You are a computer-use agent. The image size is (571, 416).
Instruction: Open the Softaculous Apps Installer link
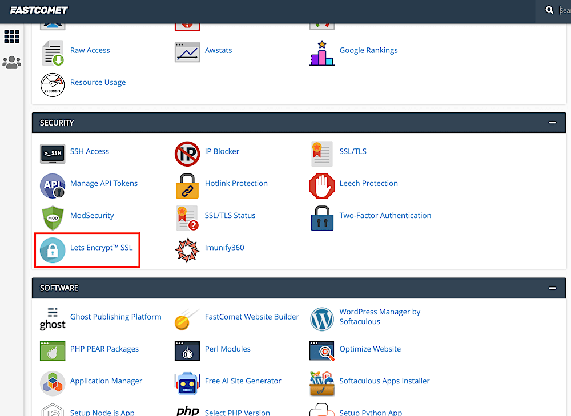384,381
